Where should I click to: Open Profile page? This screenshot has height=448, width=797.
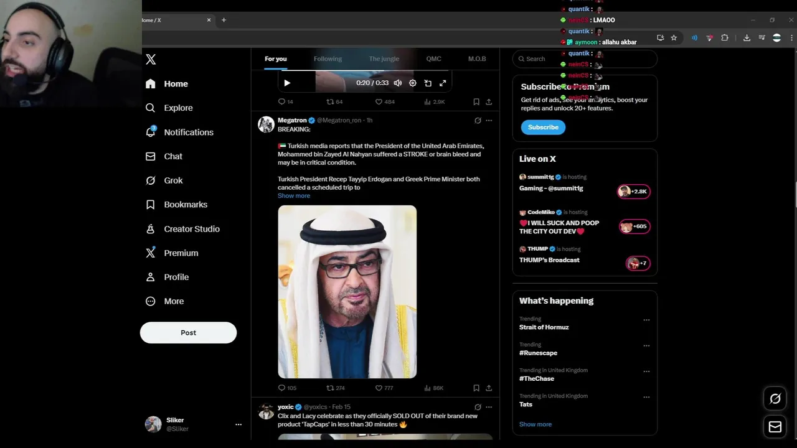[167, 277]
